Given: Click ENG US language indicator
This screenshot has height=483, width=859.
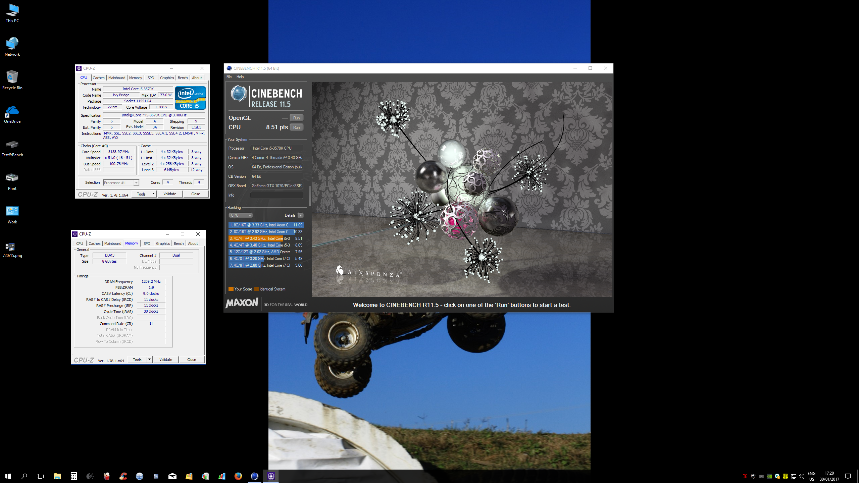Looking at the screenshot, I should [x=811, y=476].
